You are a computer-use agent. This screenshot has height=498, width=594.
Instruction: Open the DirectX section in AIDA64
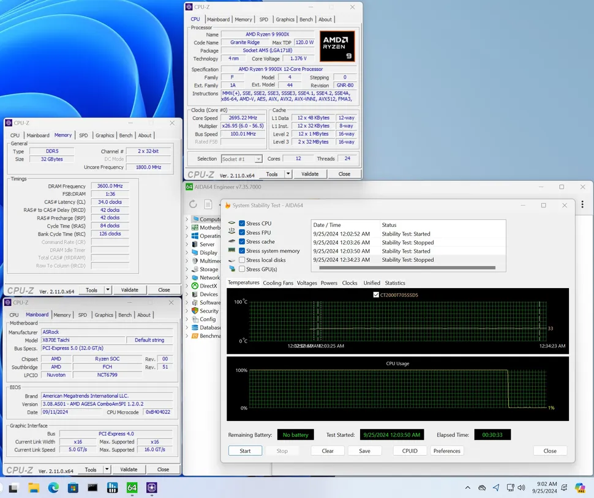point(202,286)
